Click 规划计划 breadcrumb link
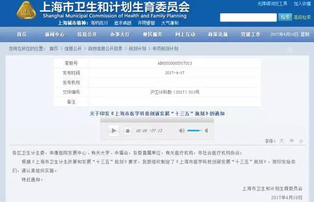This screenshot has width=314, height=202. [137, 49]
